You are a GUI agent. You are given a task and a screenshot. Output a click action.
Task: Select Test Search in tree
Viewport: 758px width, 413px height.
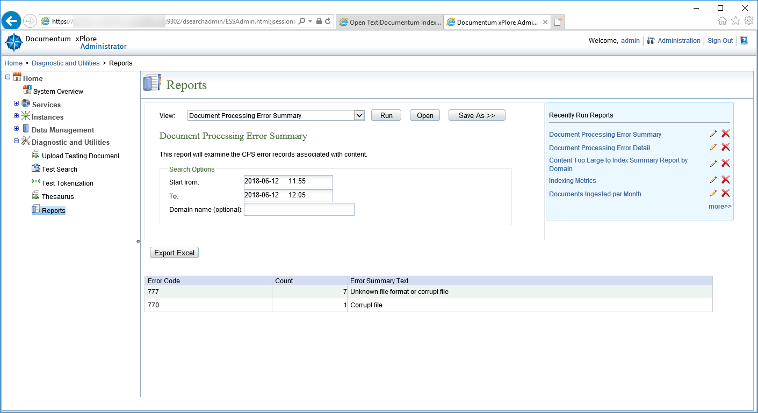tap(60, 169)
